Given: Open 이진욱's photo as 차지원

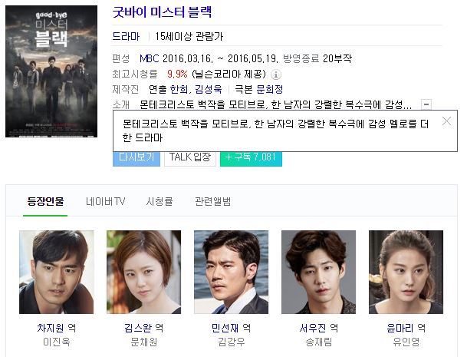Looking at the screenshot, I should tap(56, 272).
